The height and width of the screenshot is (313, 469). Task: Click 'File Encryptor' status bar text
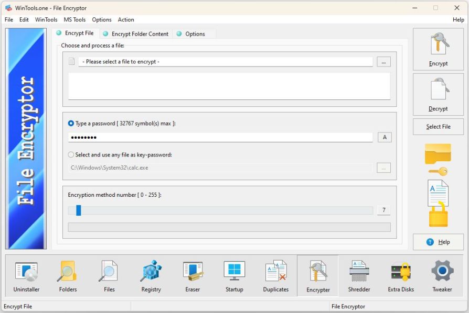[348, 306]
